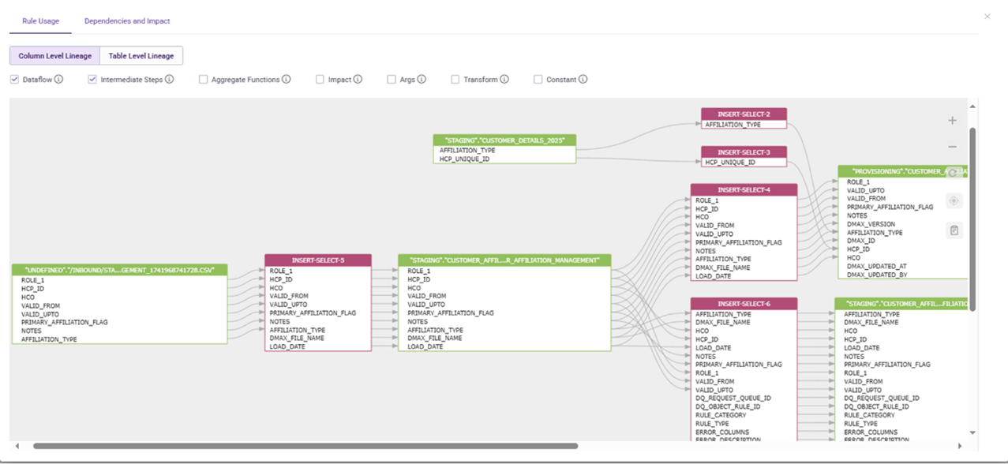Screen dimensions: 1008x464
Task: Select the Rule Usage tab
Action: point(40,21)
